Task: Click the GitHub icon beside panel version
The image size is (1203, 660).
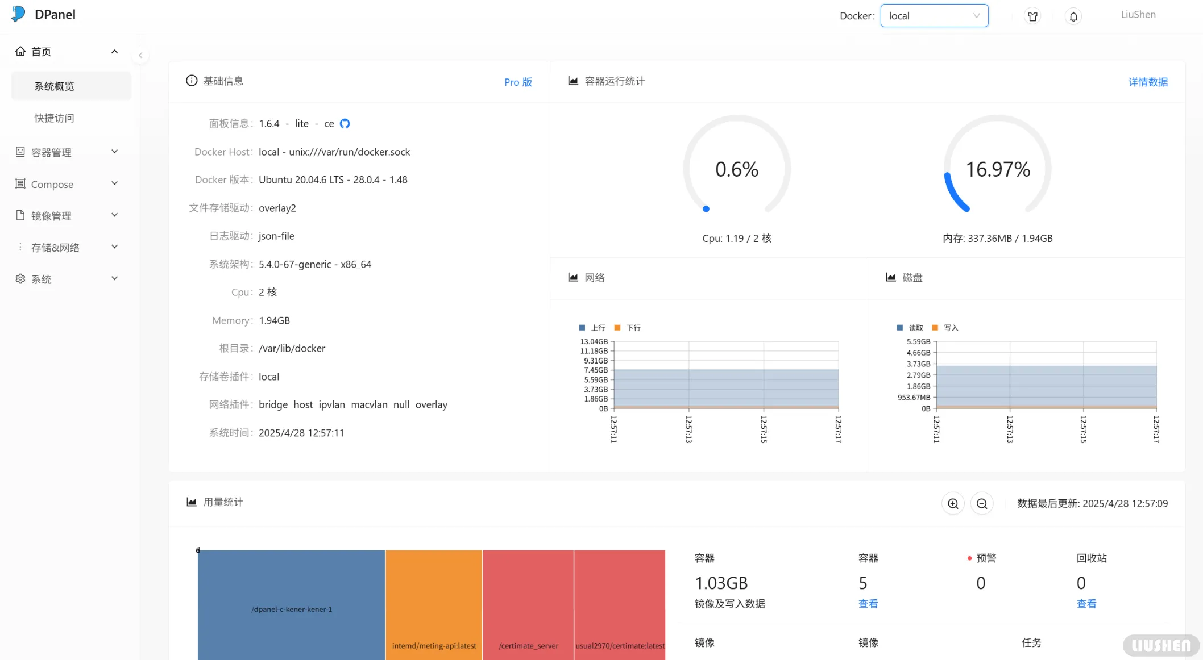Action: pyautogui.click(x=345, y=124)
